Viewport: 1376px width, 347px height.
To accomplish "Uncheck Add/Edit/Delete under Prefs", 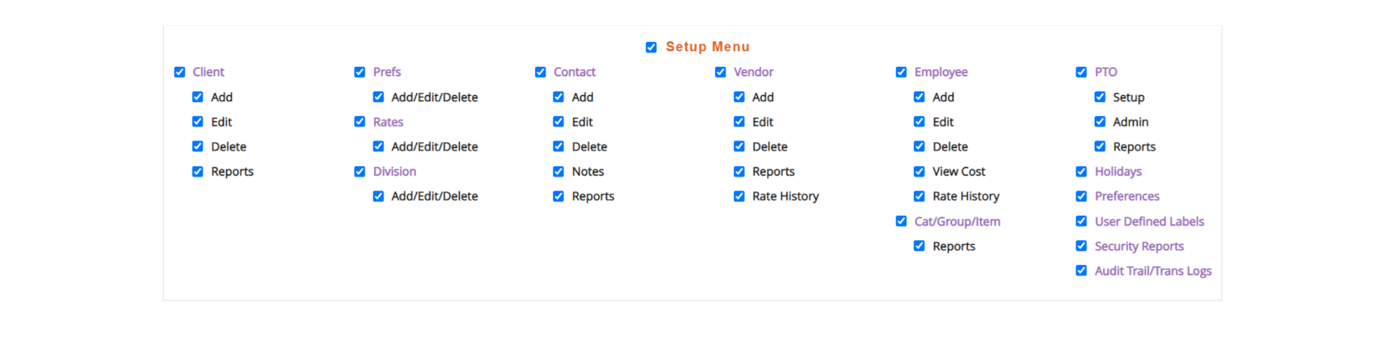I will (379, 97).
